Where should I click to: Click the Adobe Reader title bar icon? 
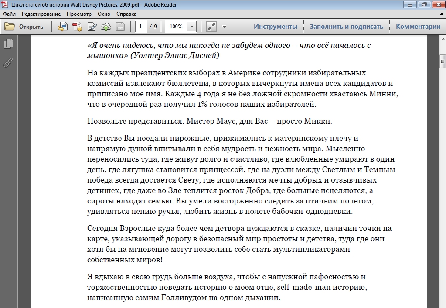(x=4, y=4)
